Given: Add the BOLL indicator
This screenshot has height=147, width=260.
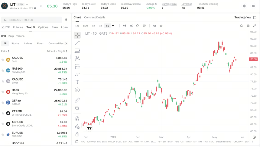Looking at the screenshot, I should (119, 142).
